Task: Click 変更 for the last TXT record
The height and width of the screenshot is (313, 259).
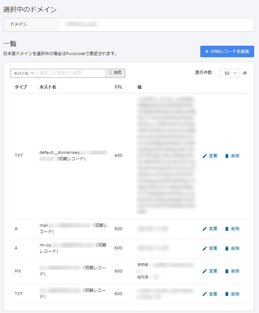Action: click(x=210, y=294)
